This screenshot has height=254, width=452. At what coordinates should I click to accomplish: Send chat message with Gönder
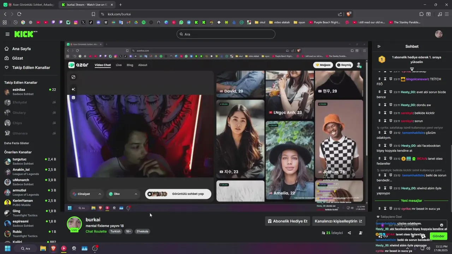pyautogui.click(x=439, y=236)
